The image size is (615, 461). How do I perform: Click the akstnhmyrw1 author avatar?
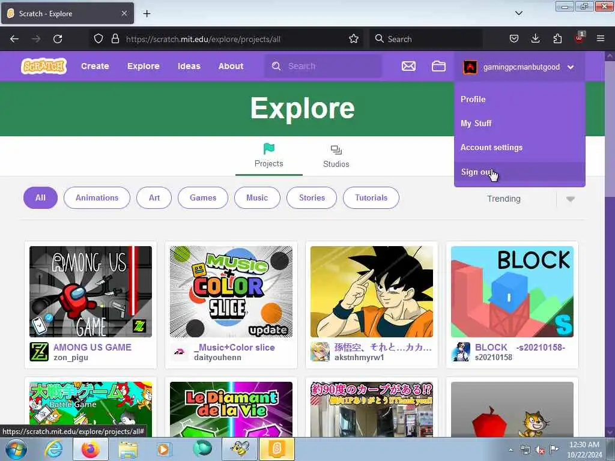click(x=320, y=352)
